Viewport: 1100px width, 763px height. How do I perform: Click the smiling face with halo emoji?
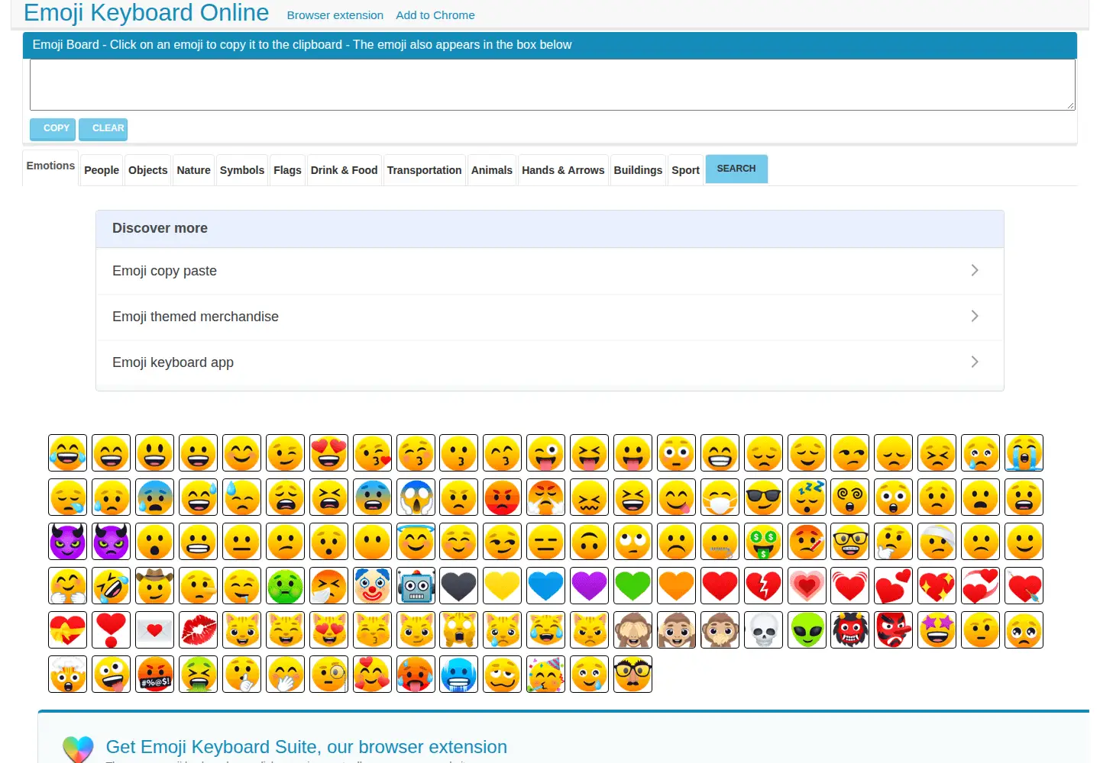pos(416,542)
